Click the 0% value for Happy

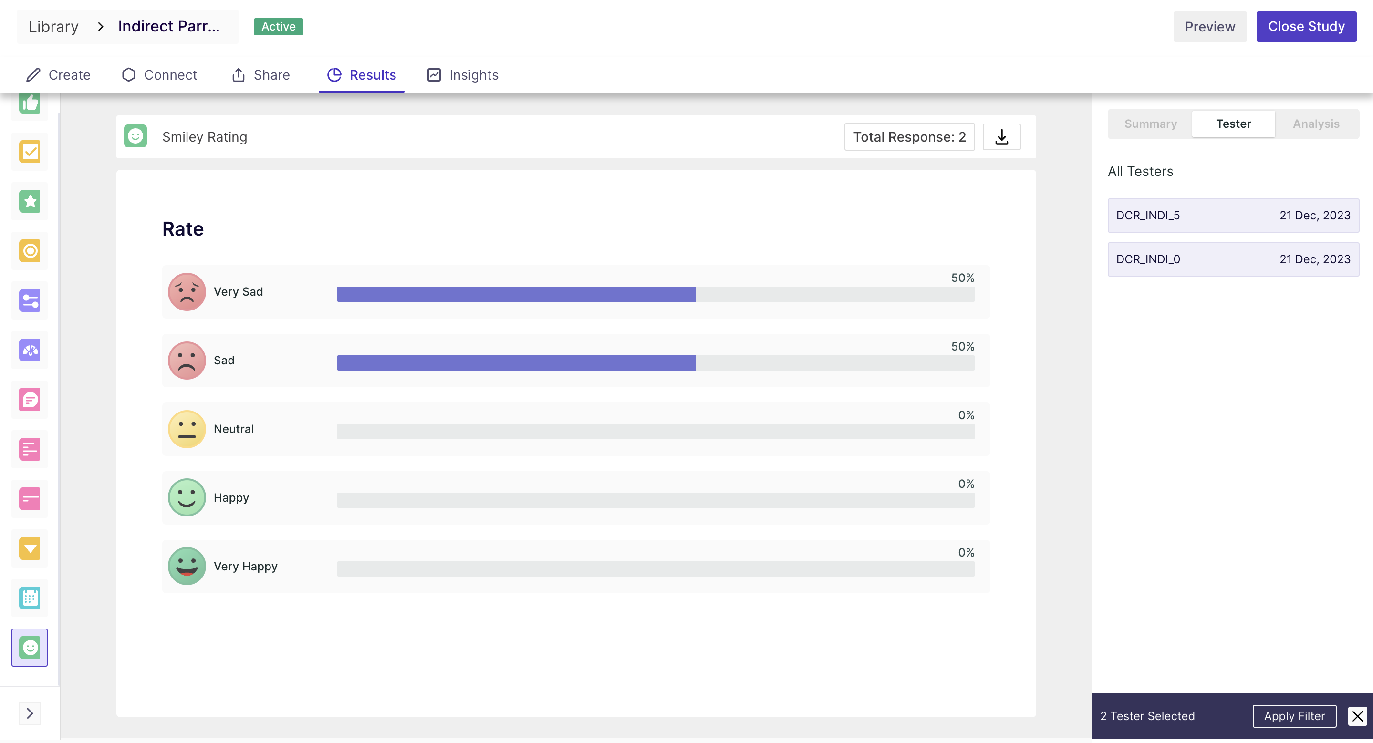click(x=966, y=484)
